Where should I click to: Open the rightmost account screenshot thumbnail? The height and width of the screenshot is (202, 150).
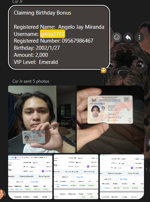(x=122, y=177)
